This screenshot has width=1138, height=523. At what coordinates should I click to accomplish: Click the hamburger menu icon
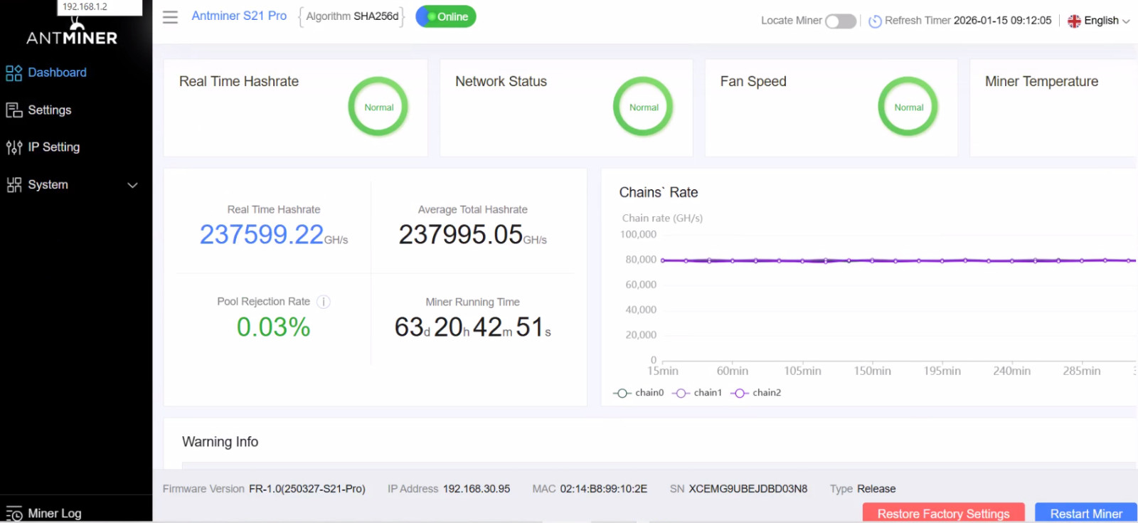pyautogui.click(x=170, y=17)
